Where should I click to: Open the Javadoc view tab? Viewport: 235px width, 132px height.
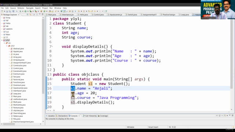[x=50, y=116]
